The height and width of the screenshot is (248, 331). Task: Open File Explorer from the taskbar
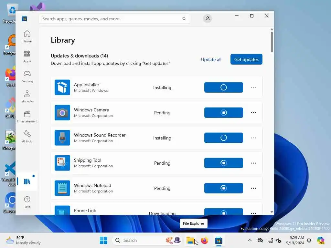(x=190, y=240)
